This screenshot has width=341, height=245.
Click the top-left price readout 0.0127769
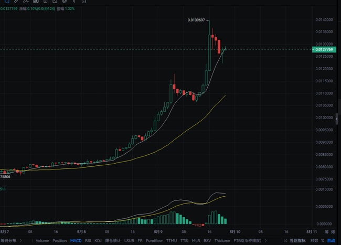tap(9, 9)
